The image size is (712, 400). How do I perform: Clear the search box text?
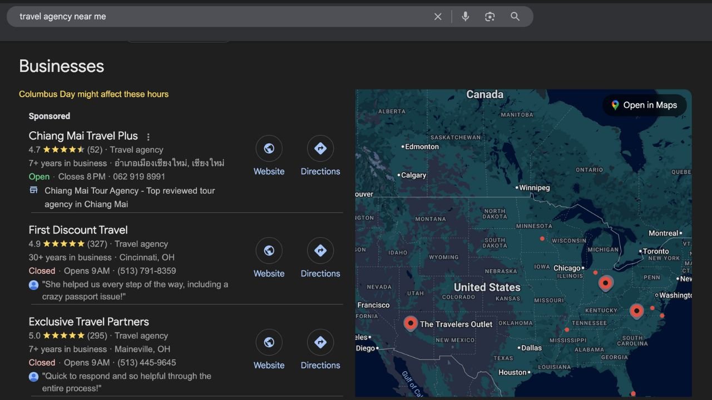[x=438, y=17]
